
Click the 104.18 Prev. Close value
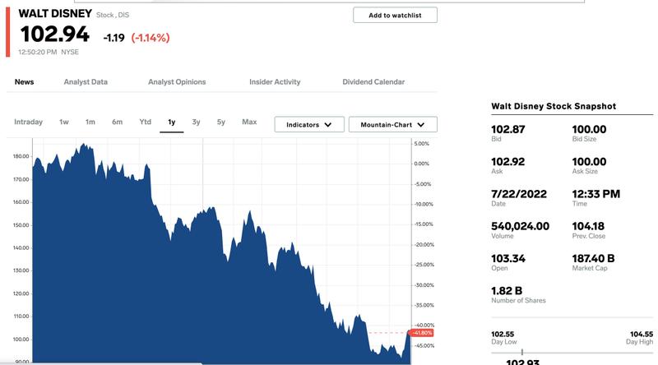coord(588,226)
